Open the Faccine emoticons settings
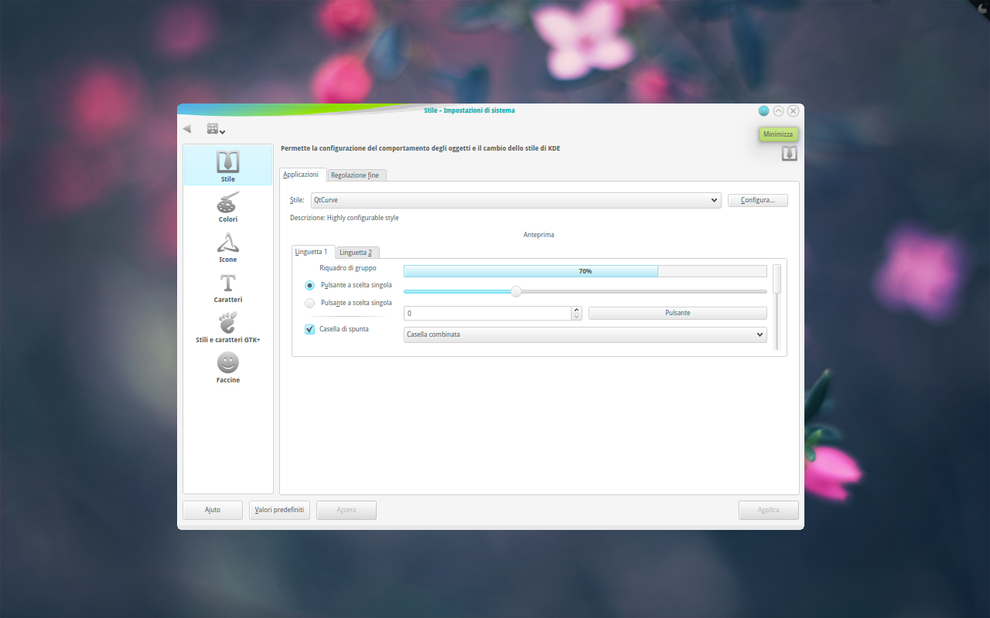Screen dimensions: 990x618 [x=227, y=367]
